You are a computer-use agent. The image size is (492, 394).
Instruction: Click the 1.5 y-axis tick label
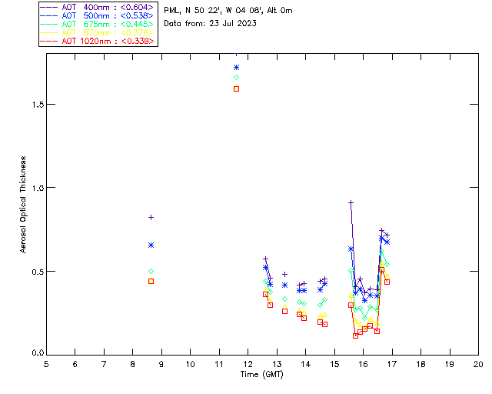click(38, 105)
